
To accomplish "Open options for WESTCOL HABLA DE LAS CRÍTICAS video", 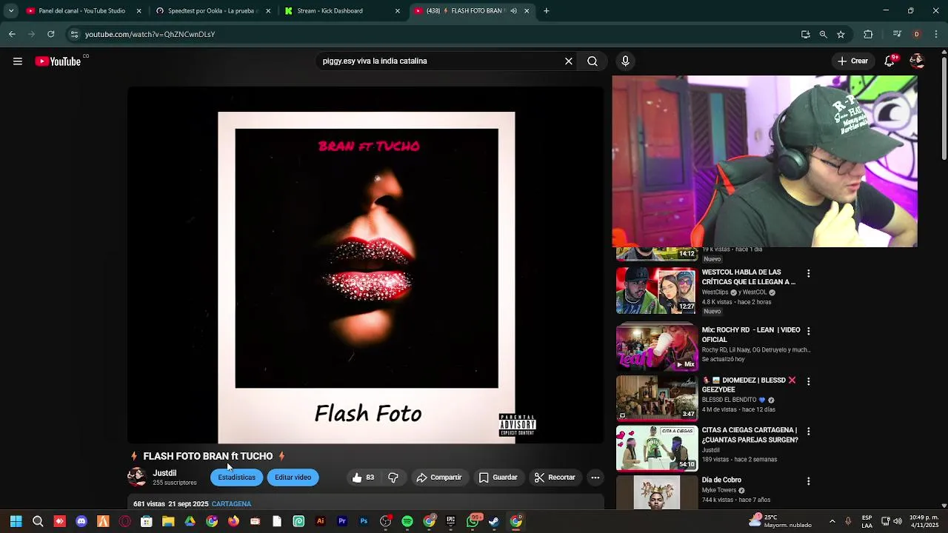I will coord(808,273).
